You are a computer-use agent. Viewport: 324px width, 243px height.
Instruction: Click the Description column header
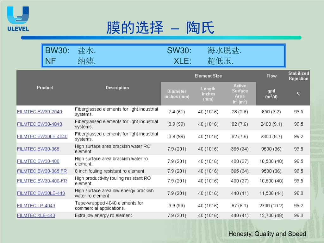(x=117, y=88)
